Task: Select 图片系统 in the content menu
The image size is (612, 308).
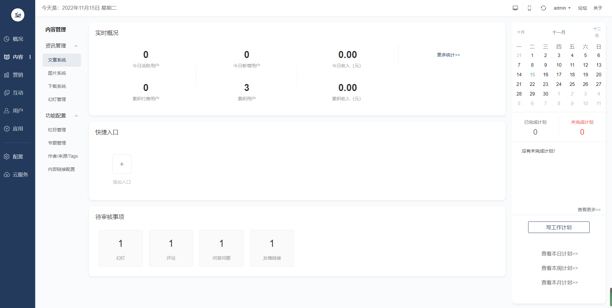Action: coord(57,73)
